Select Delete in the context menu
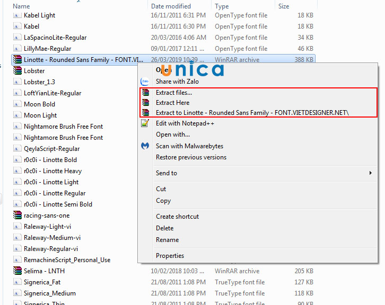This screenshot has height=305, width=385. coord(164,228)
